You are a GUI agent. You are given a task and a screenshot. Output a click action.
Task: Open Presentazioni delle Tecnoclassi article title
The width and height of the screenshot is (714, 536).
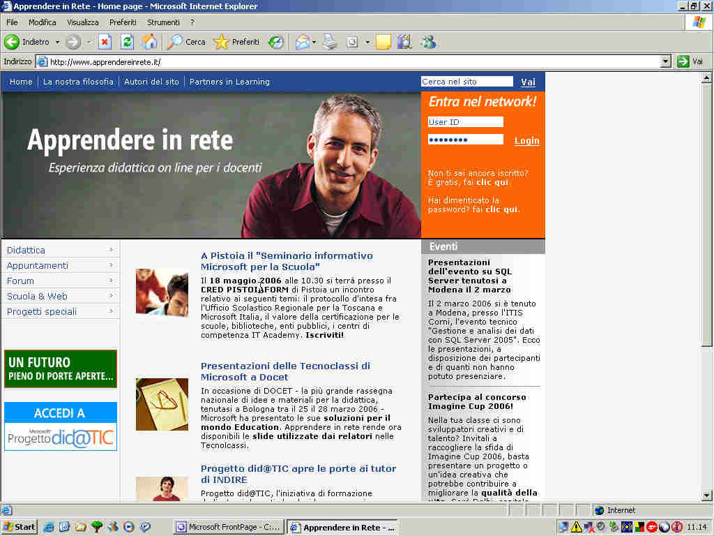285,371
